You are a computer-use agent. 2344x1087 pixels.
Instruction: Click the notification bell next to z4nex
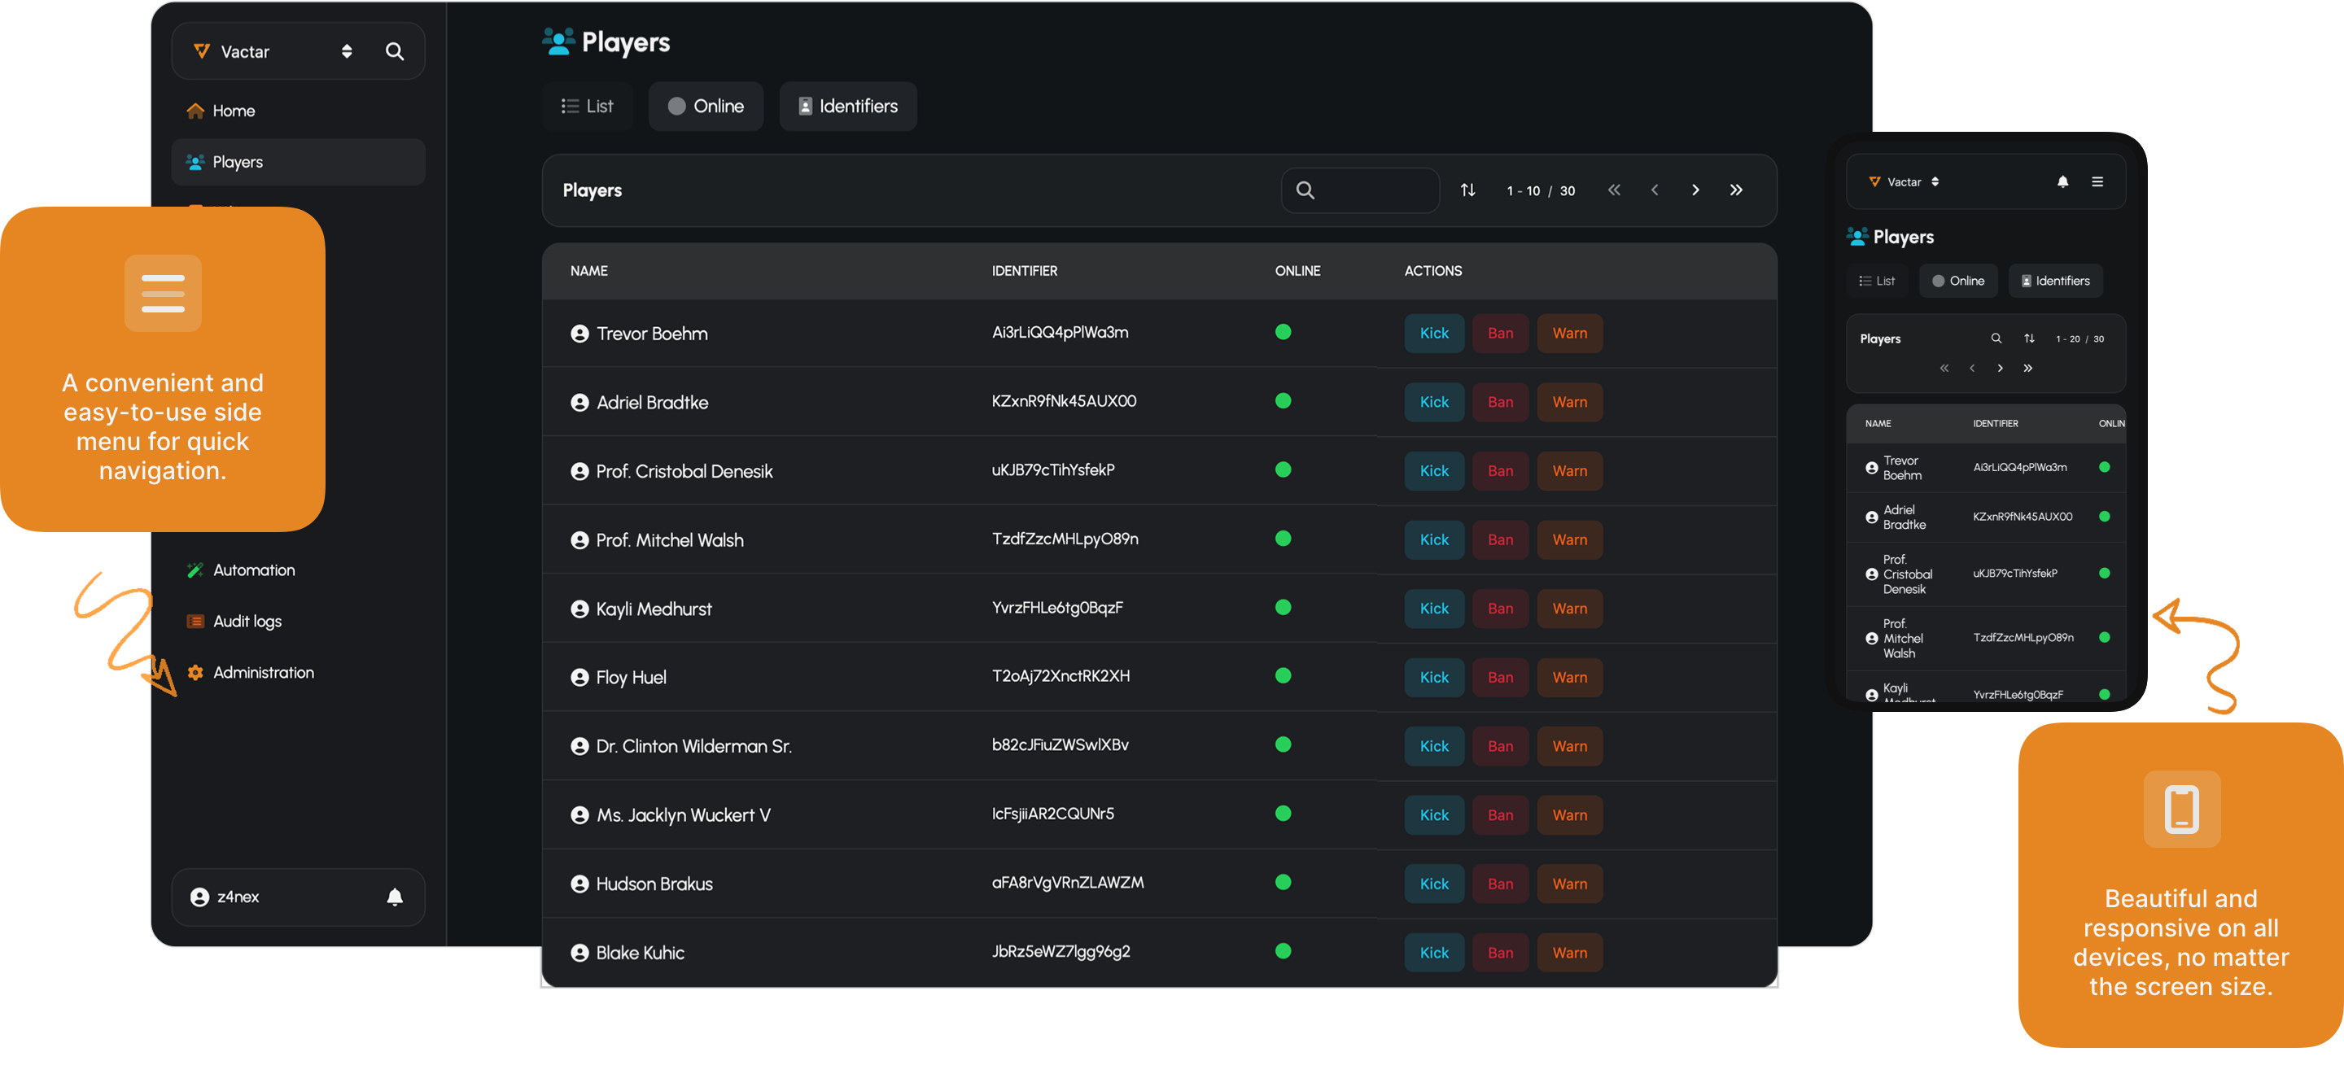point(395,897)
